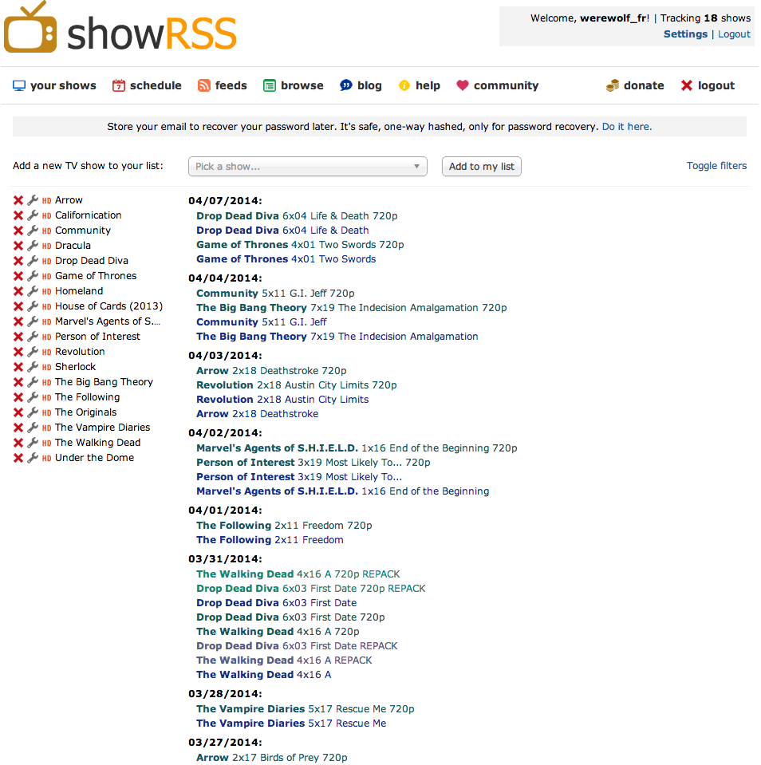Open Game of Thrones 4x01 720p link

(x=300, y=245)
